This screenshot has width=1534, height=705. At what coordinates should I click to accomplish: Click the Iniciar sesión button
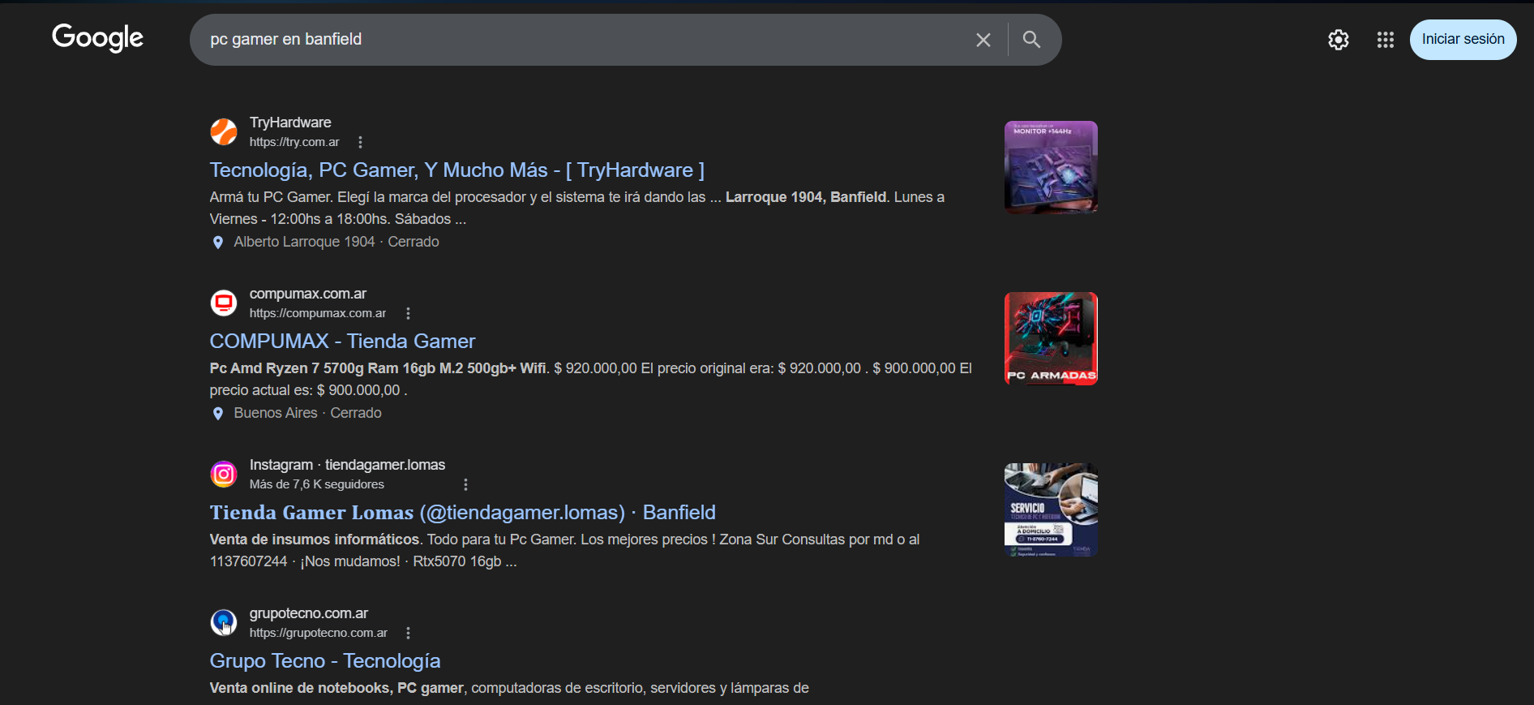click(x=1462, y=40)
